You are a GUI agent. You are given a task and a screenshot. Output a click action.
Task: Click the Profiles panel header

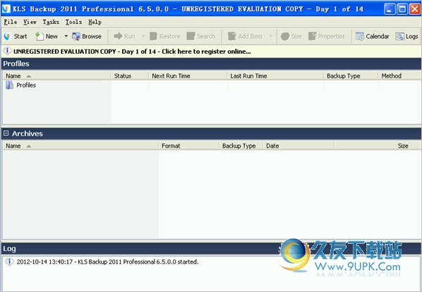click(x=211, y=64)
